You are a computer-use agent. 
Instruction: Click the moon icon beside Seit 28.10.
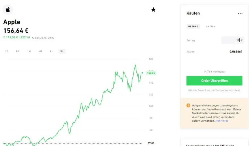[33, 38]
